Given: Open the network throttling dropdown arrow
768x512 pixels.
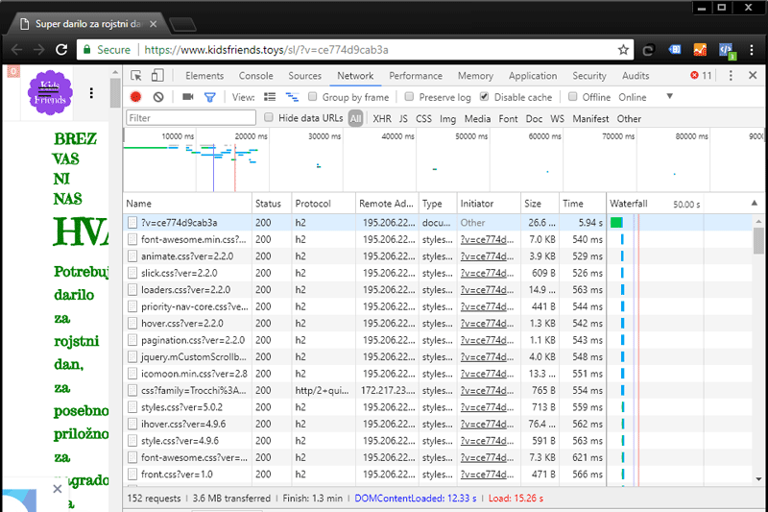Looking at the screenshot, I should click(x=669, y=97).
